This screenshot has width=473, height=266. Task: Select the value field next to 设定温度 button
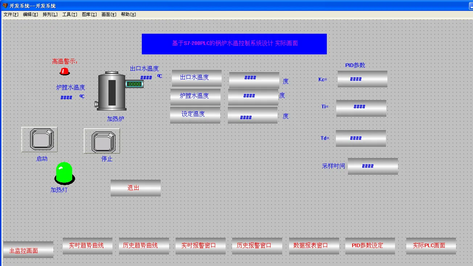253,115
